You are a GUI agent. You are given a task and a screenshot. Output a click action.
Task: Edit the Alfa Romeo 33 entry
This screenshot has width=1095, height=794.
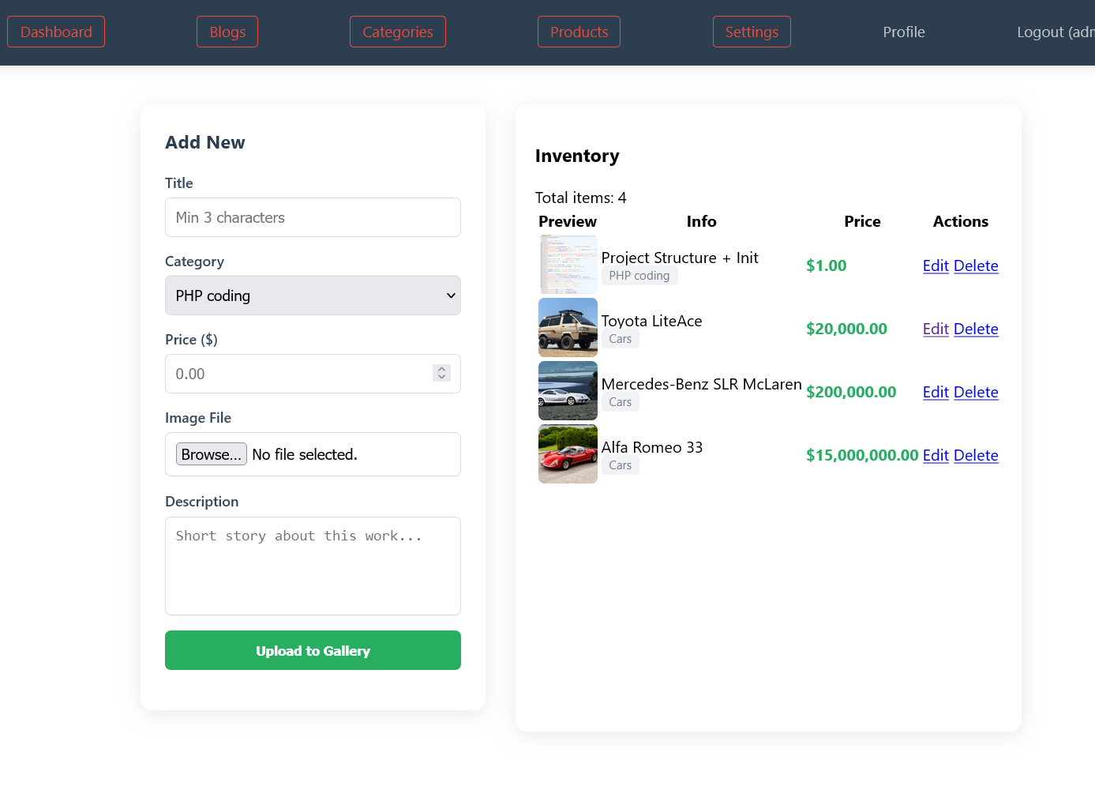click(936, 455)
